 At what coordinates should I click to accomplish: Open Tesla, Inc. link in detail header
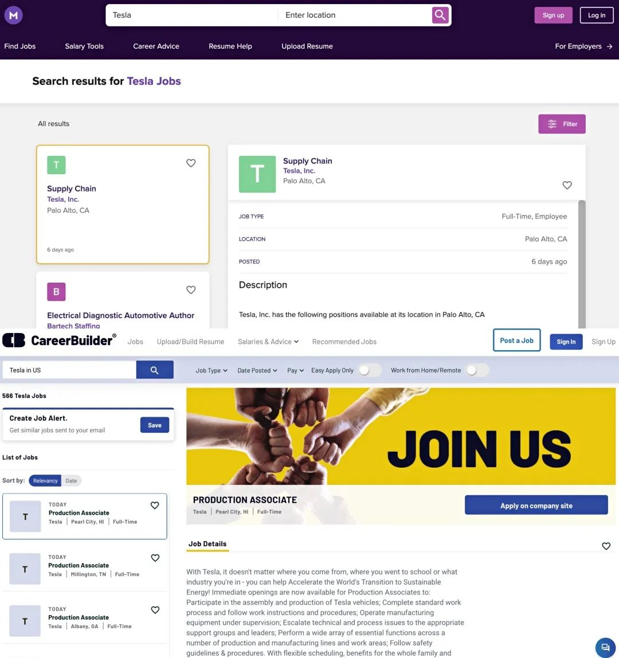click(x=299, y=171)
